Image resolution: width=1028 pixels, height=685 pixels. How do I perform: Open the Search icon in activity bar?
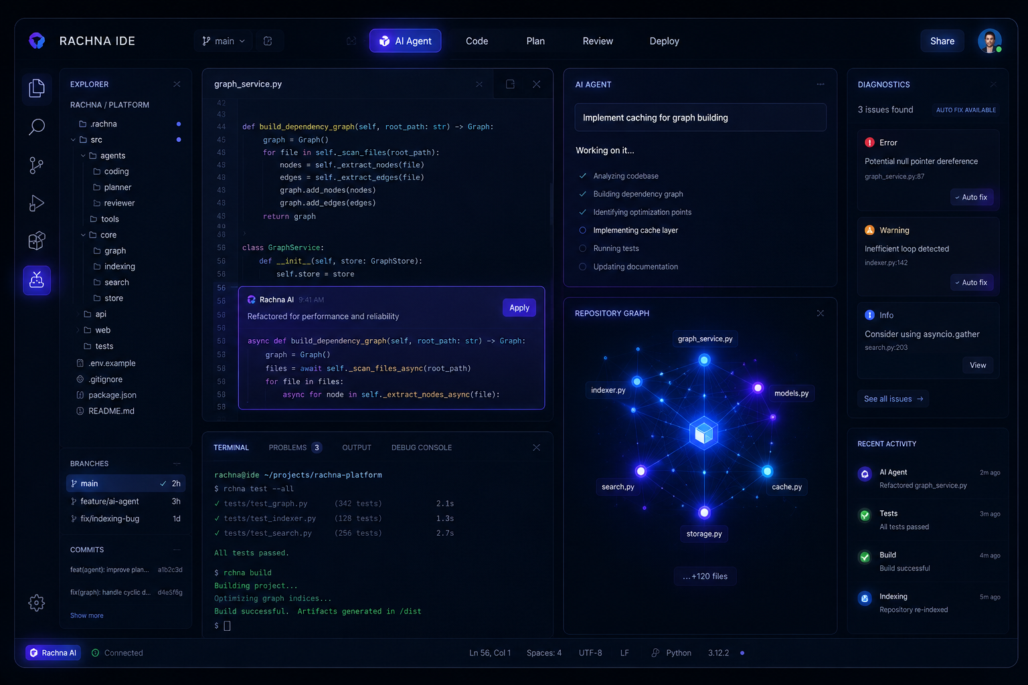pyautogui.click(x=37, y=127)
